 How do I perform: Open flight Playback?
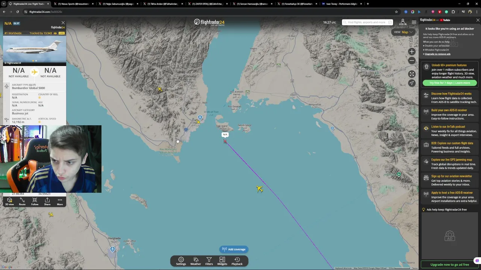click(x=237, y=261)
